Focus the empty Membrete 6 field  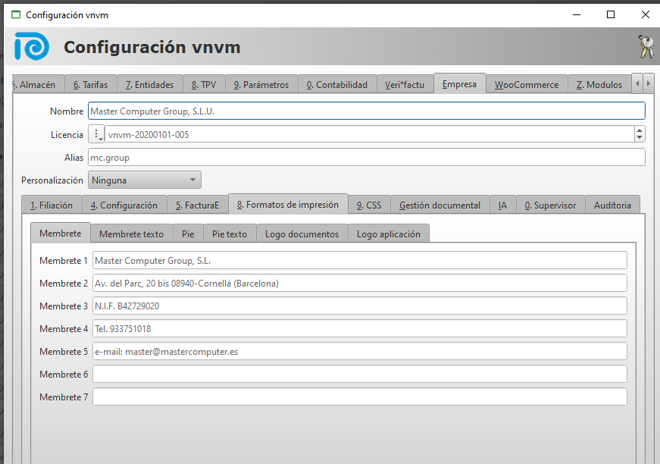359,375
